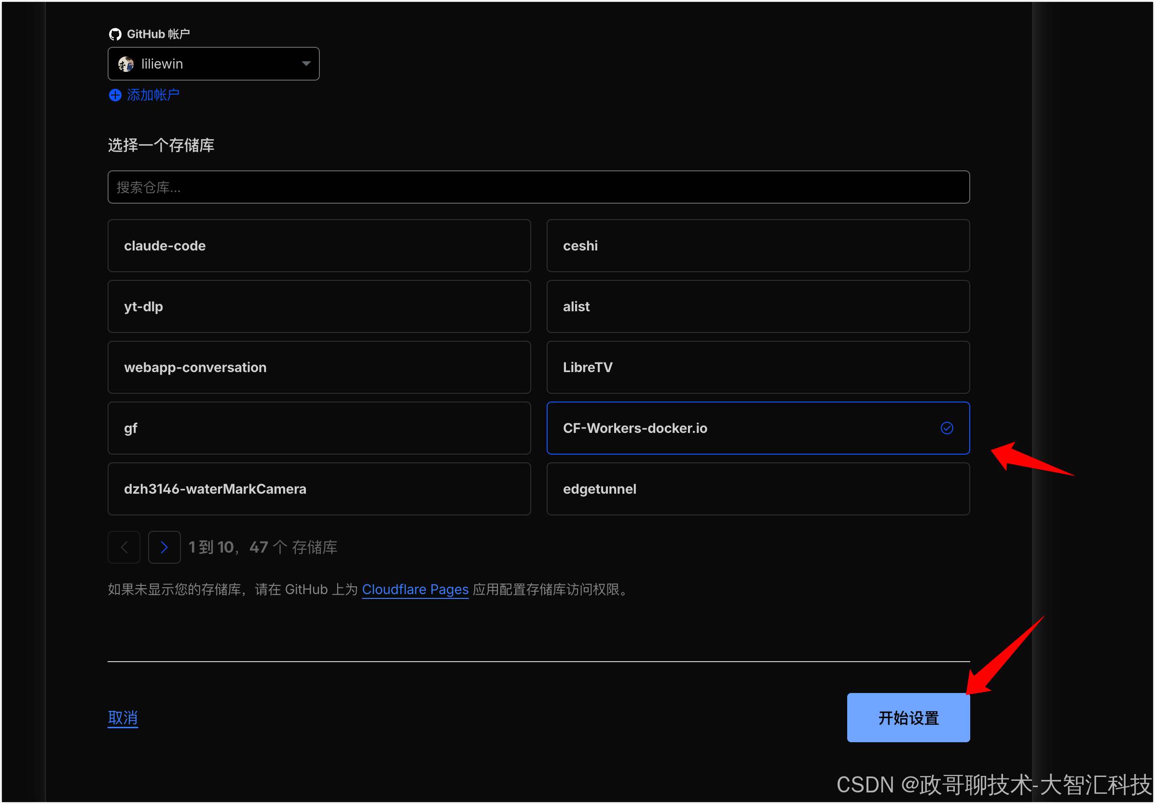
Task: Go to the previous page of repositories
Action: tap(124, 547)
